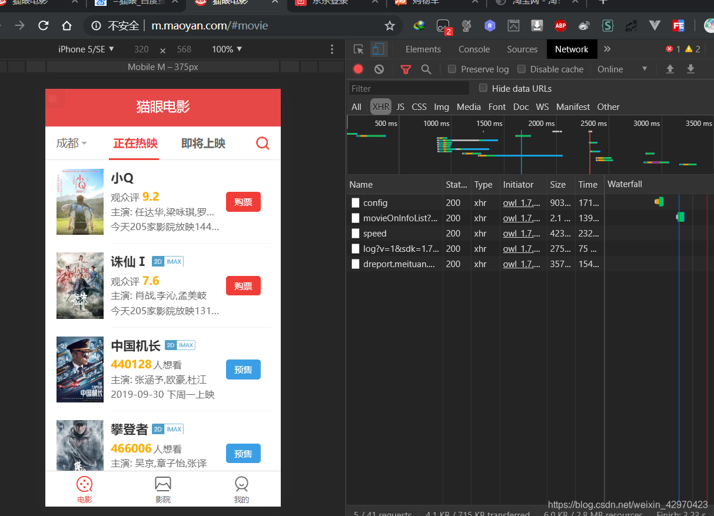The height and width of the screenshot is (516, 714).
Task: Filter requests by Img type
Action: tap(441, 106)
